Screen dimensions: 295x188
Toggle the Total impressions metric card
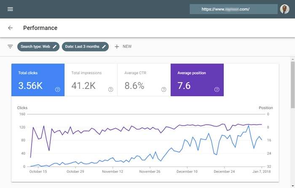[x=91, y=80]
